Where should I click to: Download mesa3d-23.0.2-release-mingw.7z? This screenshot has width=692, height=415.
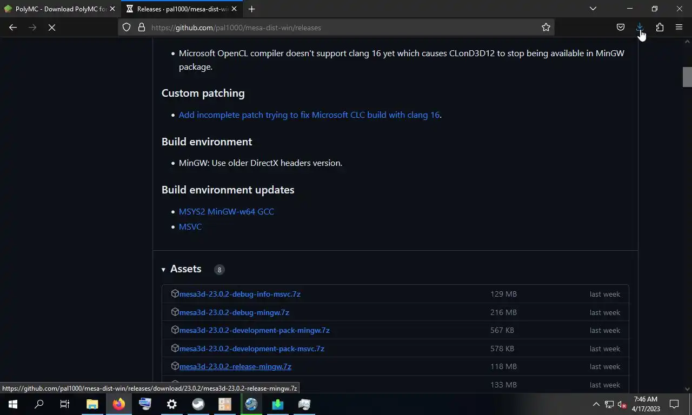point(235,366)
